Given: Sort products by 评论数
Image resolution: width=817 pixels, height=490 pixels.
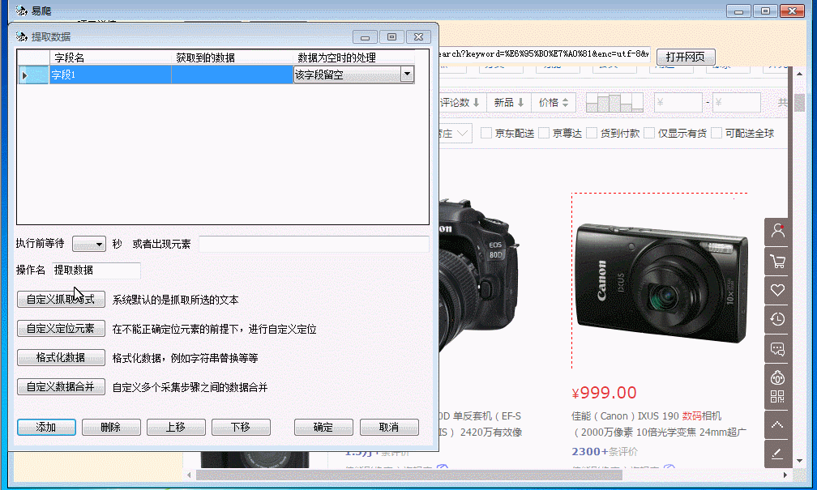Looking at the screenshot, I should tap(460, 103).
